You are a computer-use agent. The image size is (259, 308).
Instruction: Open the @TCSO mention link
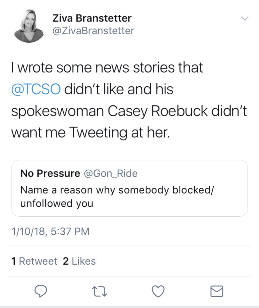coord(36,89)
